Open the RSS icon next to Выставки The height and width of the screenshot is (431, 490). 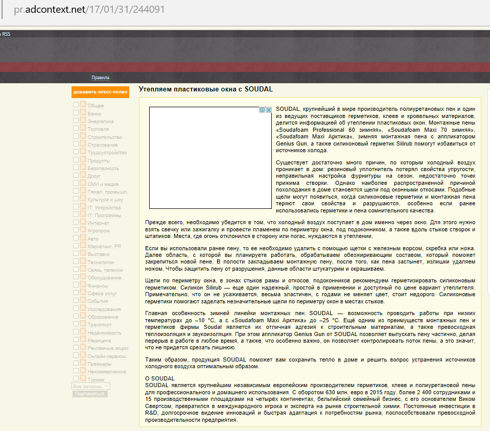[83, 253]
